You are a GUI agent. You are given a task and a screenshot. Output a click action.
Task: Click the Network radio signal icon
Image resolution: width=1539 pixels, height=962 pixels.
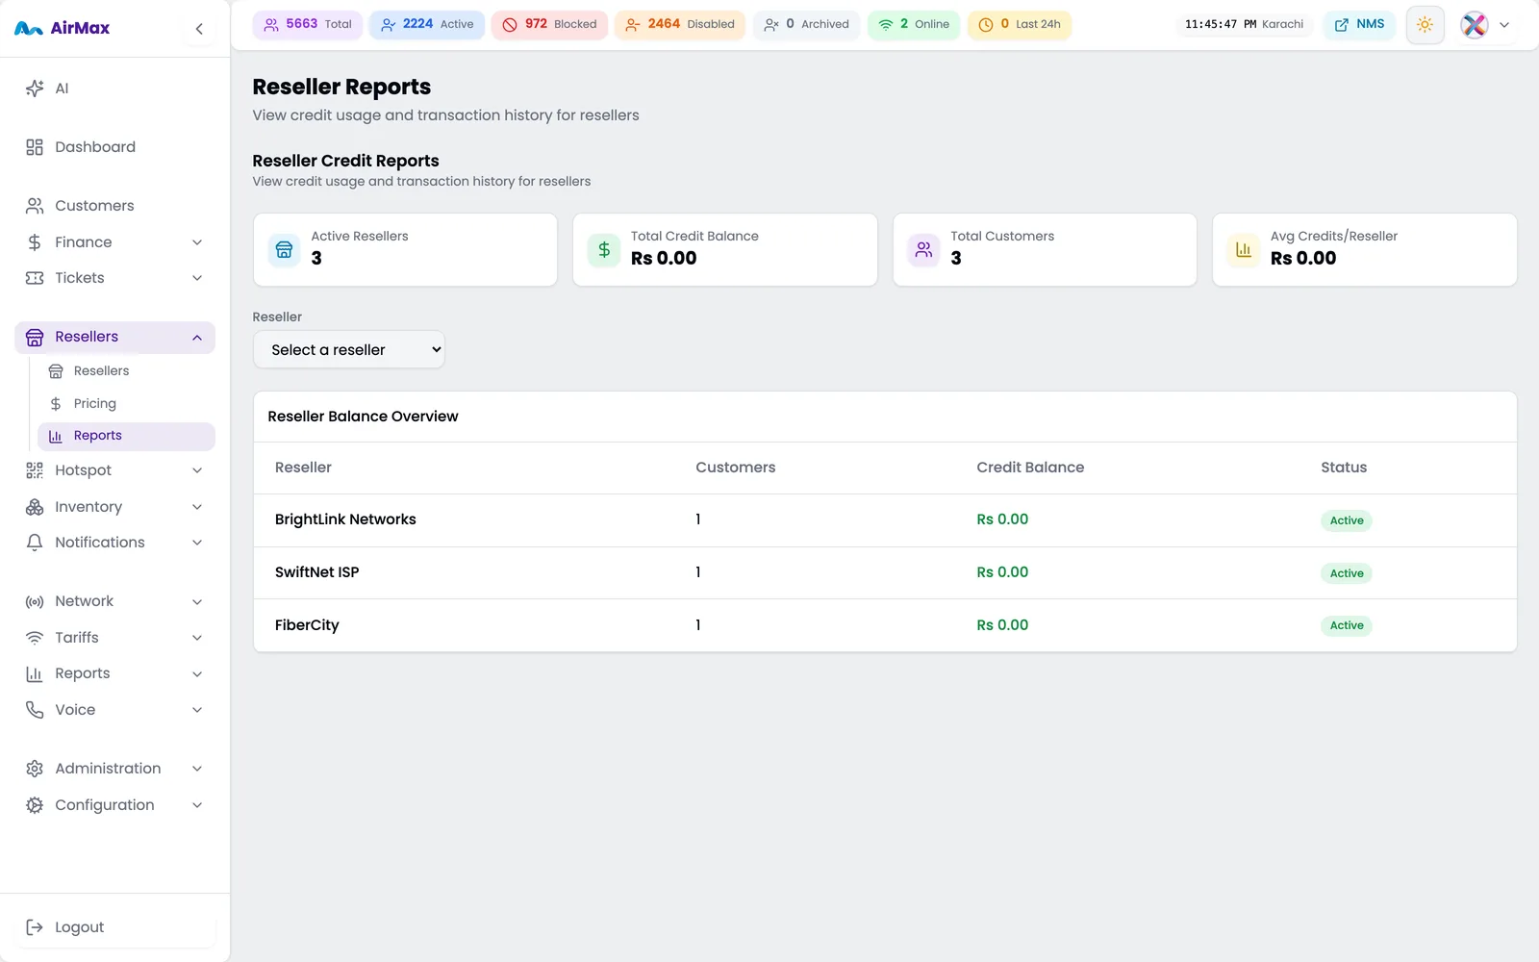(35, 602)
